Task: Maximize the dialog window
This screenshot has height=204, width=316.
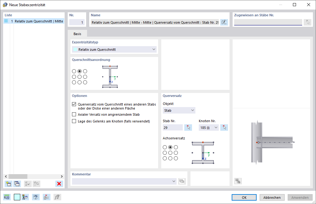Action: click(x=294, y=5)
